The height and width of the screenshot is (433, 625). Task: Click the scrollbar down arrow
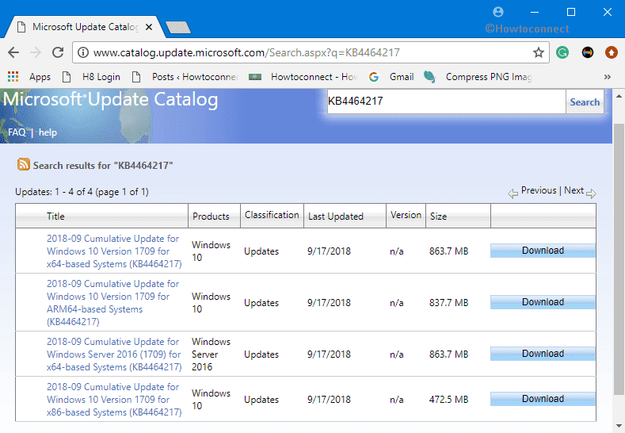pos(619,425)
